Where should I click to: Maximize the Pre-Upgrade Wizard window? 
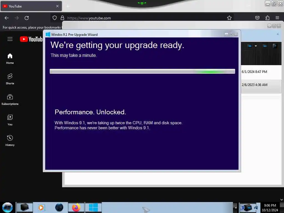click(231, 34)
